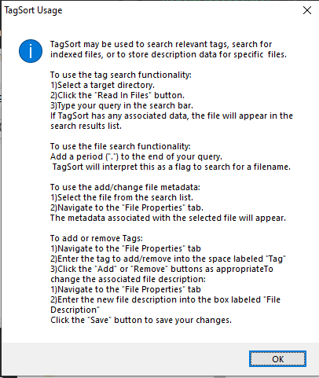Click the 'Add or Remove buttons' instruction line
319x378 pixels.
162,269
